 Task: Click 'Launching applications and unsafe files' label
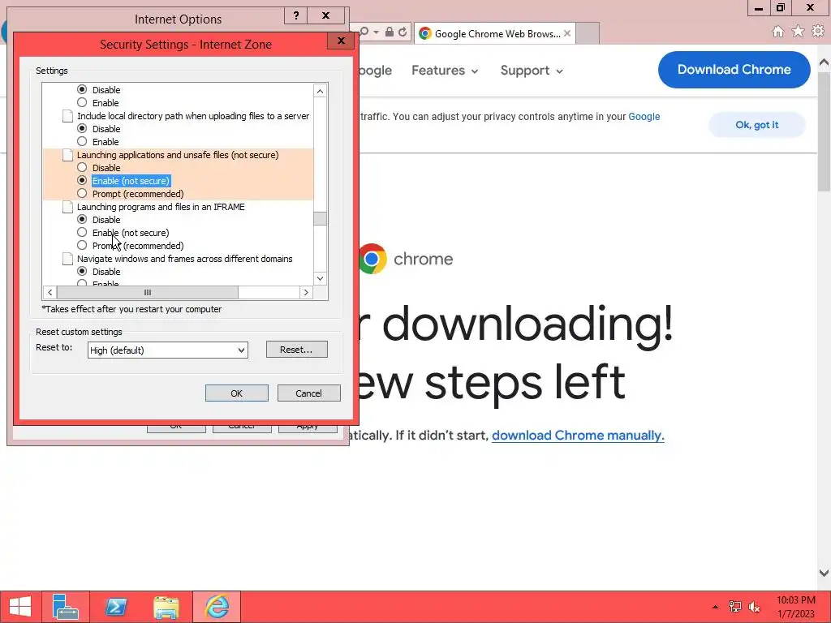[178, 155]
